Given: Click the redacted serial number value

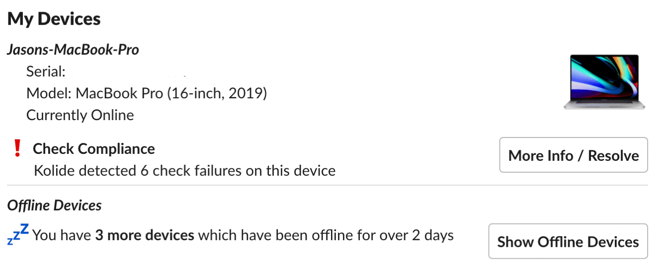Looking at the screenshot, I should [129, 72].
